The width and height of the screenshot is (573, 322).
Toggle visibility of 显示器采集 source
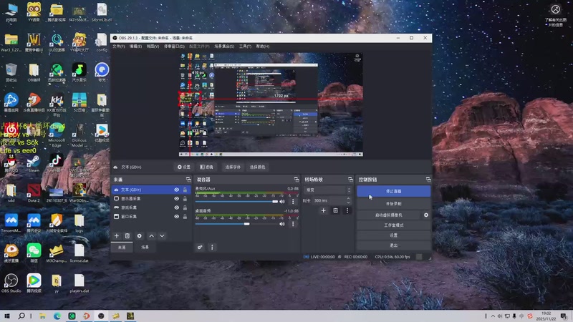click(177, 198)
